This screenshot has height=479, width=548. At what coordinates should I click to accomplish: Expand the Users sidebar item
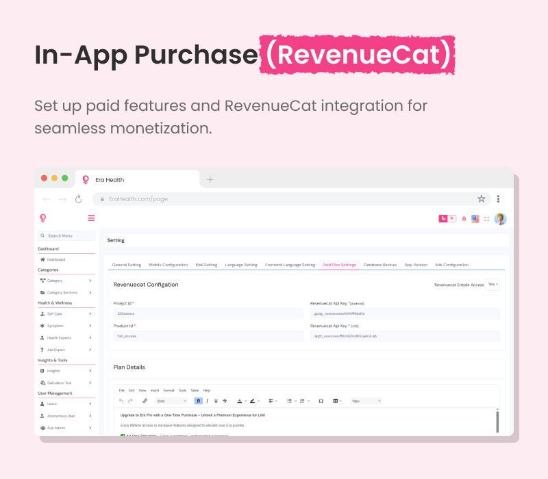tap(66, 404)
